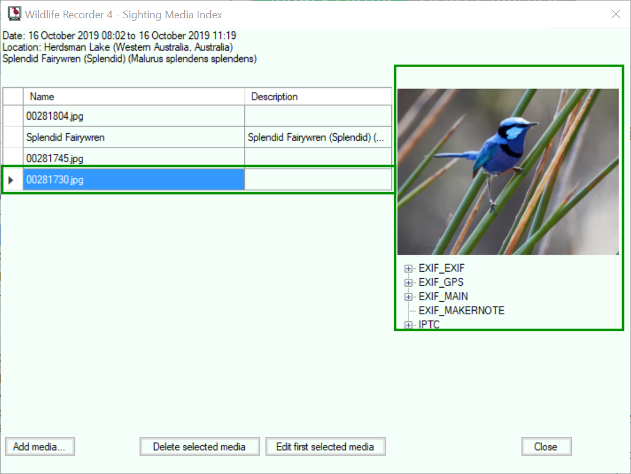631x474 pixels.
Task: Select the Splendid Fairywren name cell
Action: point(134,137)
